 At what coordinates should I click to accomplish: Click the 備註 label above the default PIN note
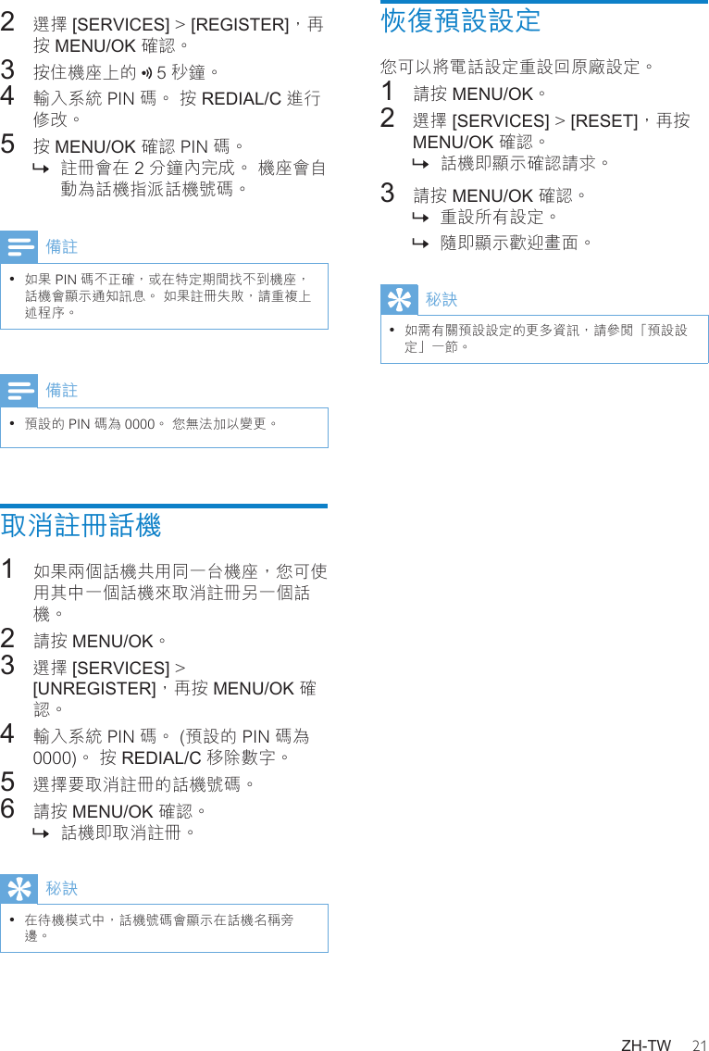[62, 390]
